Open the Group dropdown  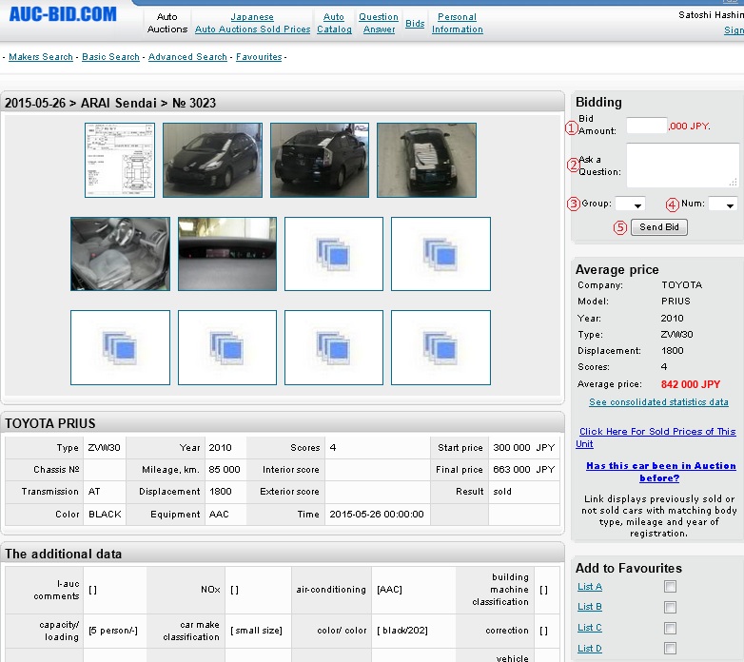(630, 204)
